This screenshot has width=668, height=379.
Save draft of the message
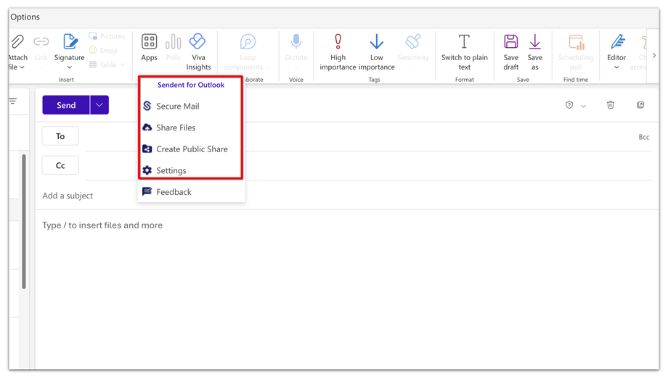coord(510,52)
